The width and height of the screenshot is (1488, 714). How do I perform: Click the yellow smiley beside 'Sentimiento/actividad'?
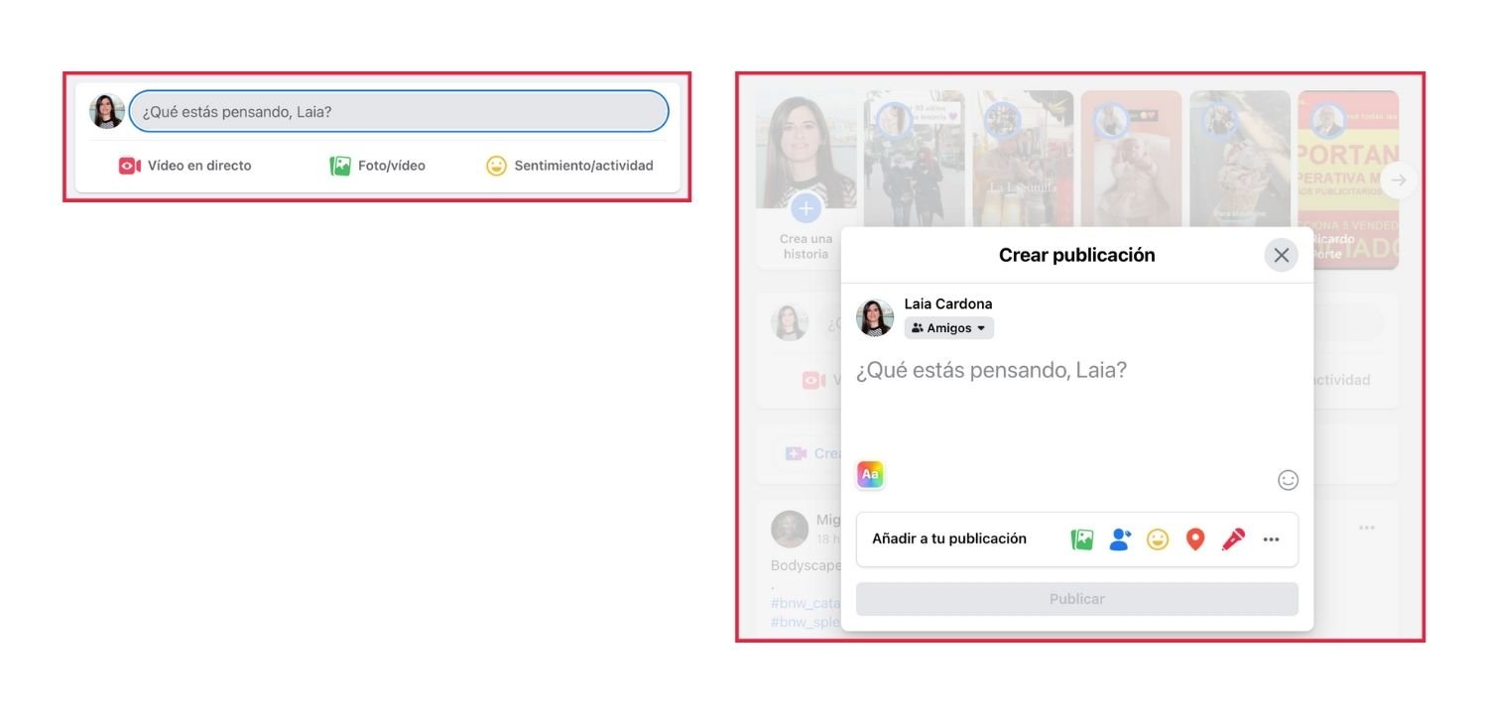pyautogui.click(x=496, y=166)
